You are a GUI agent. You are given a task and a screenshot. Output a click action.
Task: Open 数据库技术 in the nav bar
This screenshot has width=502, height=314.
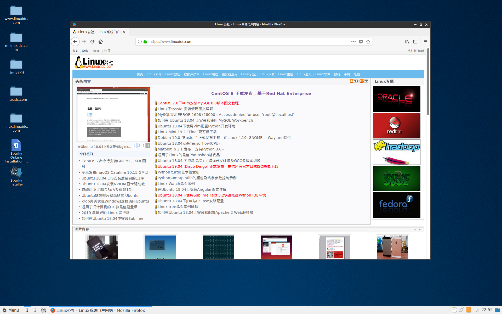192,74
